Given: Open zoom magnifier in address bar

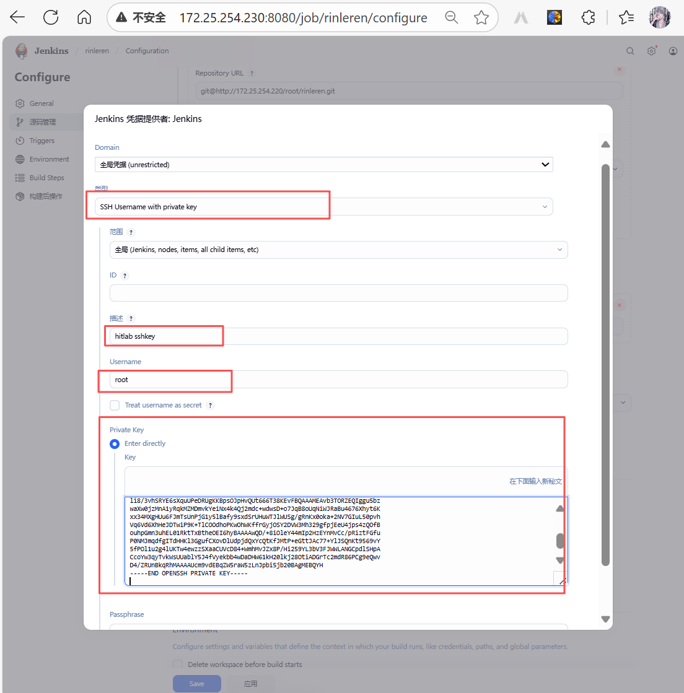Looking at the screenshot, I should [x=452, y=17].
